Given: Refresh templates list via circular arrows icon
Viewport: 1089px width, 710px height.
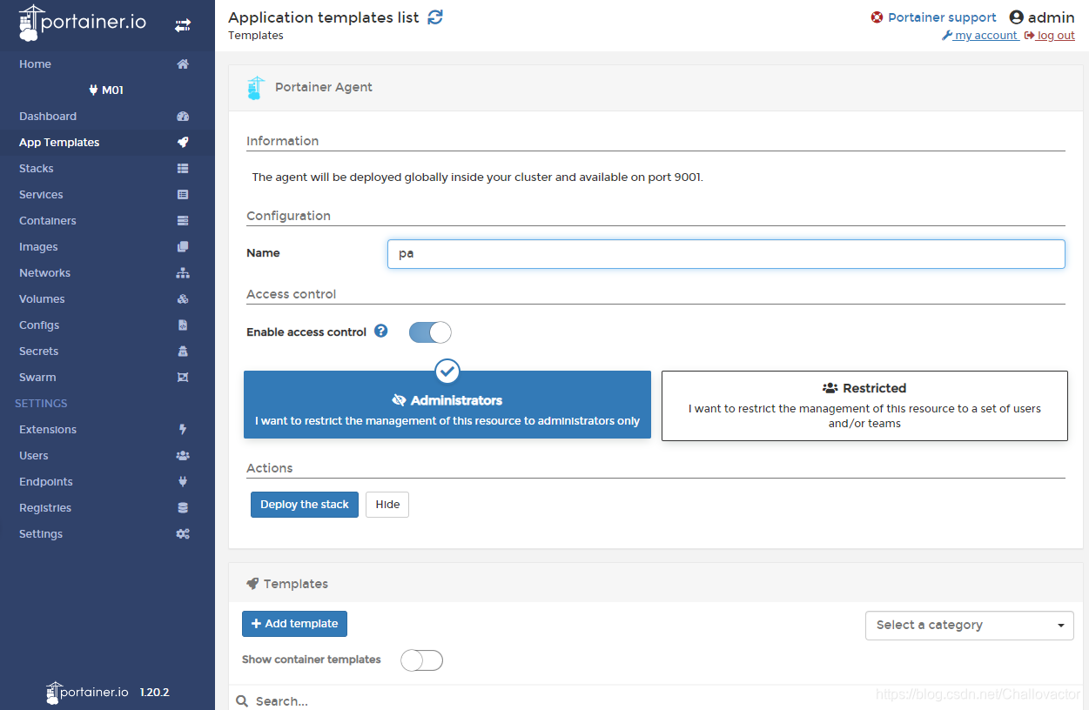Looking at the screenshot, I should click(435, 17).
